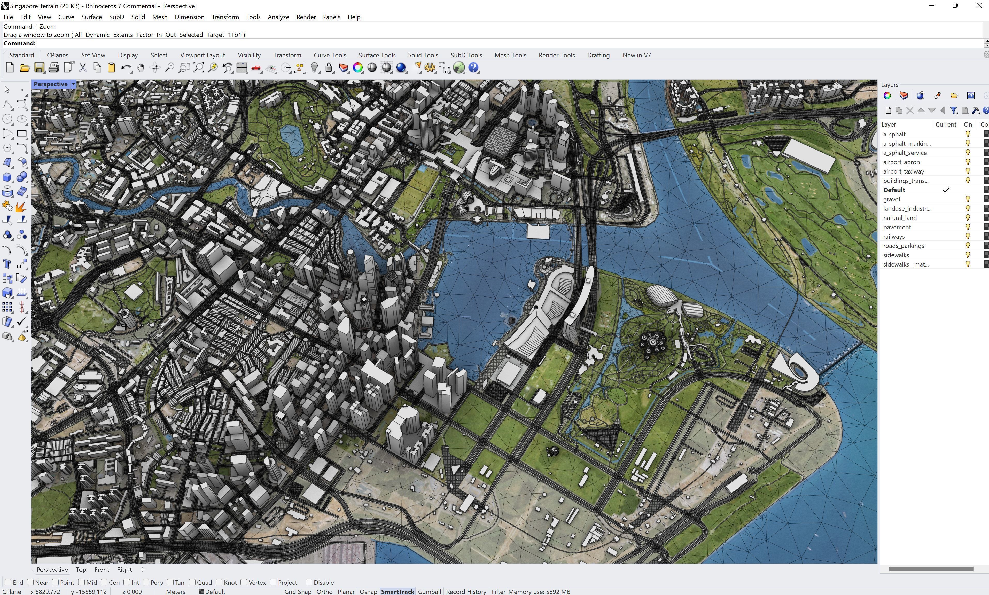
Task: Toggle the Mid osnap checkbox
Action: [x=81, y=582]
